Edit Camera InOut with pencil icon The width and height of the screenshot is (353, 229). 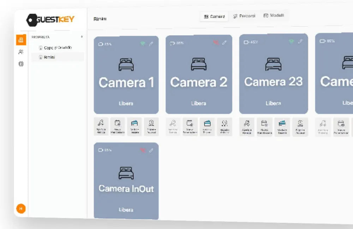pos(151,150)
